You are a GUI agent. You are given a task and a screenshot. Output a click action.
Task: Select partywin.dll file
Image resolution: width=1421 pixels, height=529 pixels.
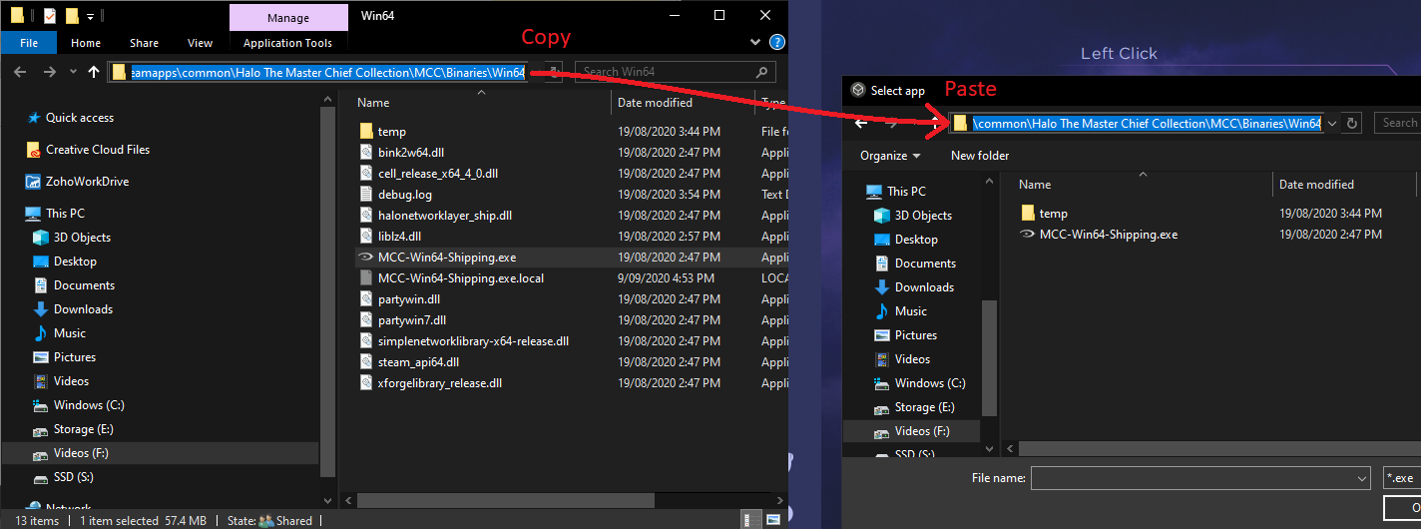click(408, 299)
